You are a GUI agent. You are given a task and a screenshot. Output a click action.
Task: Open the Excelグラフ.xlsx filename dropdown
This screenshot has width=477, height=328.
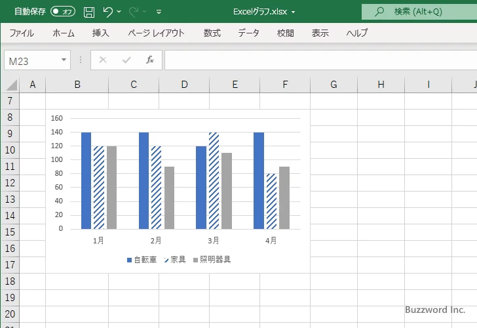tap(294, 12)
